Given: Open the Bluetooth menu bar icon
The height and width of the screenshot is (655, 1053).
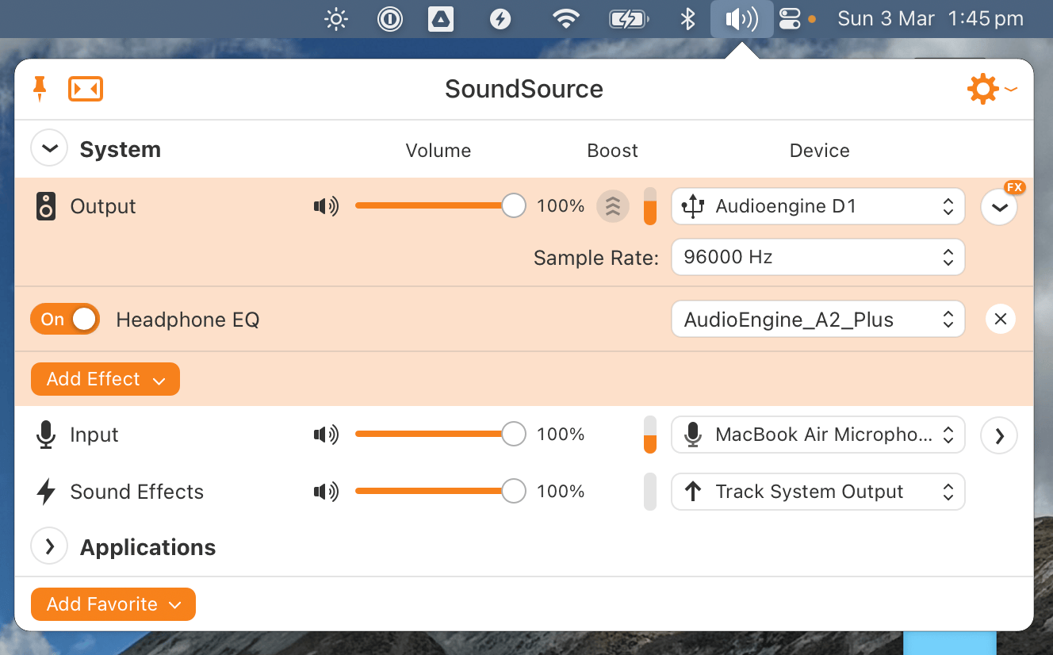Looking at the screenshot, I should click(688, 19).
